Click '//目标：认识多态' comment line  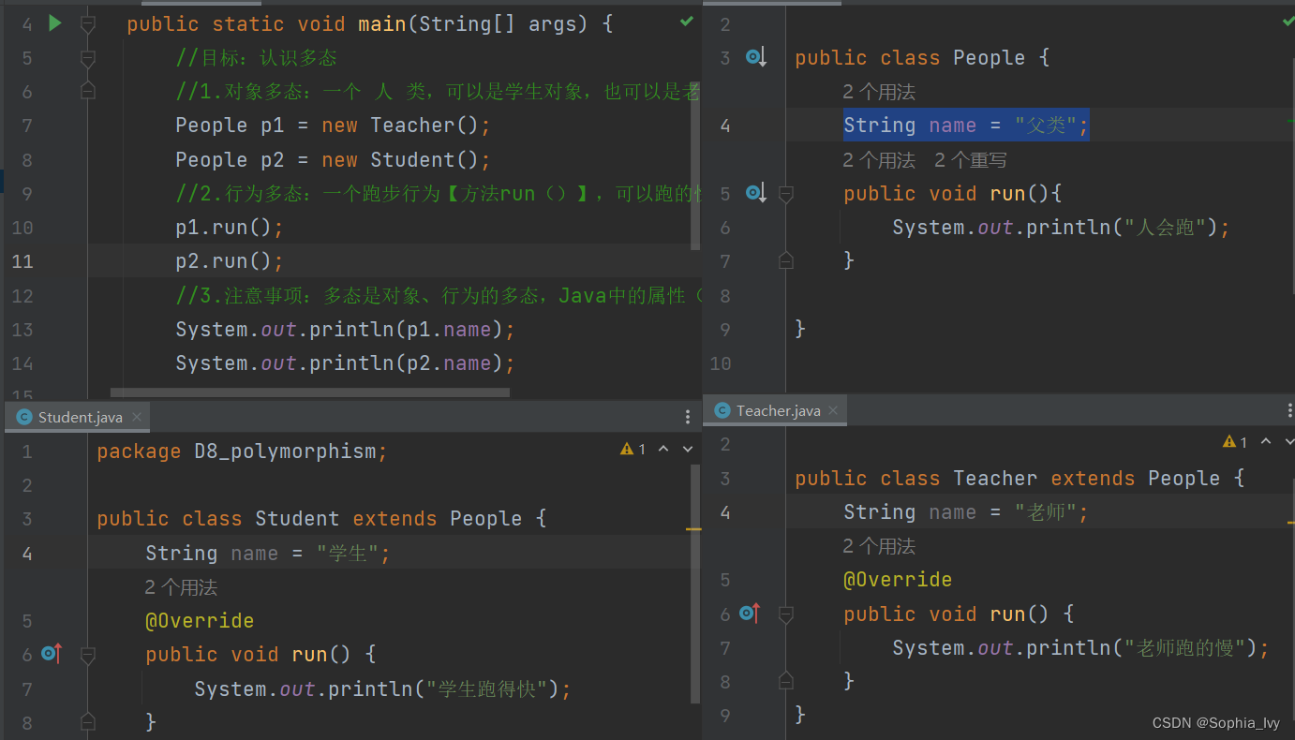pyautogui.click(x=256, y=58)
